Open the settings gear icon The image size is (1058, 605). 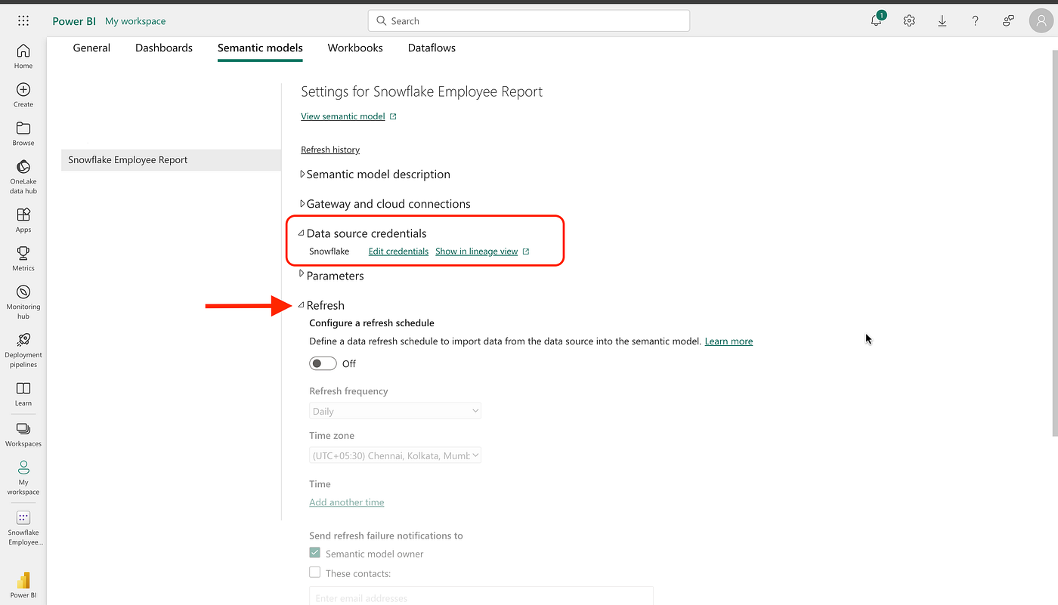coord(909,21)
